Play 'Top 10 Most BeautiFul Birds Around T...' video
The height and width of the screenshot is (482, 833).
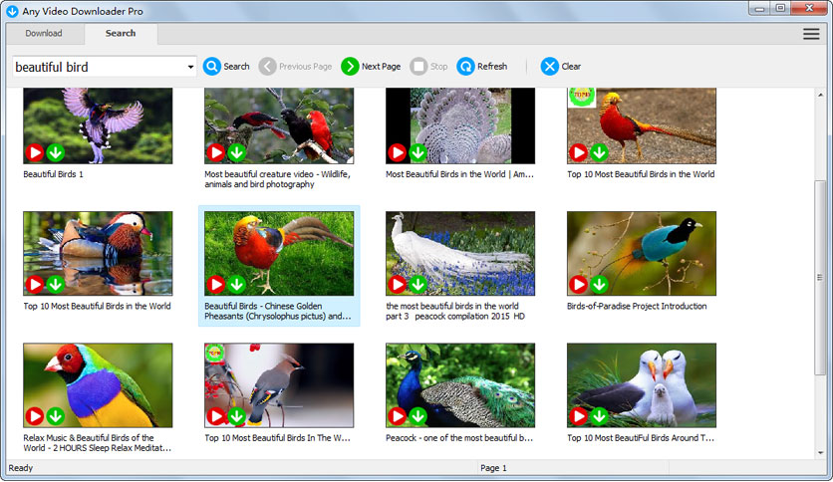click(x=578, y=416)
